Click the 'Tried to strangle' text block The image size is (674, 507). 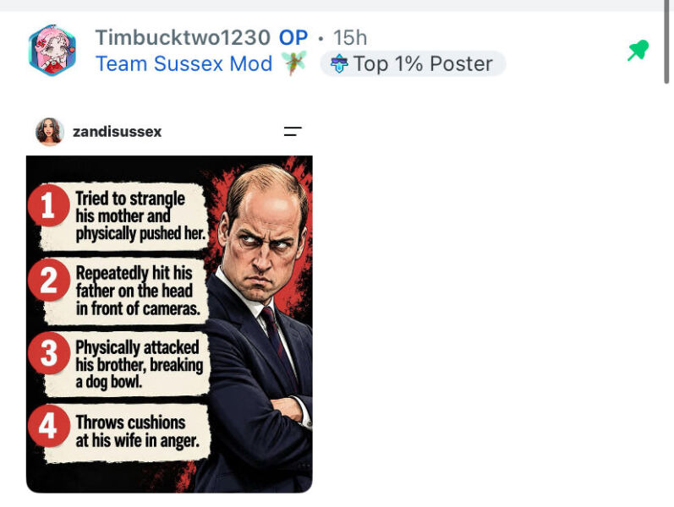(x=140, y=216)
